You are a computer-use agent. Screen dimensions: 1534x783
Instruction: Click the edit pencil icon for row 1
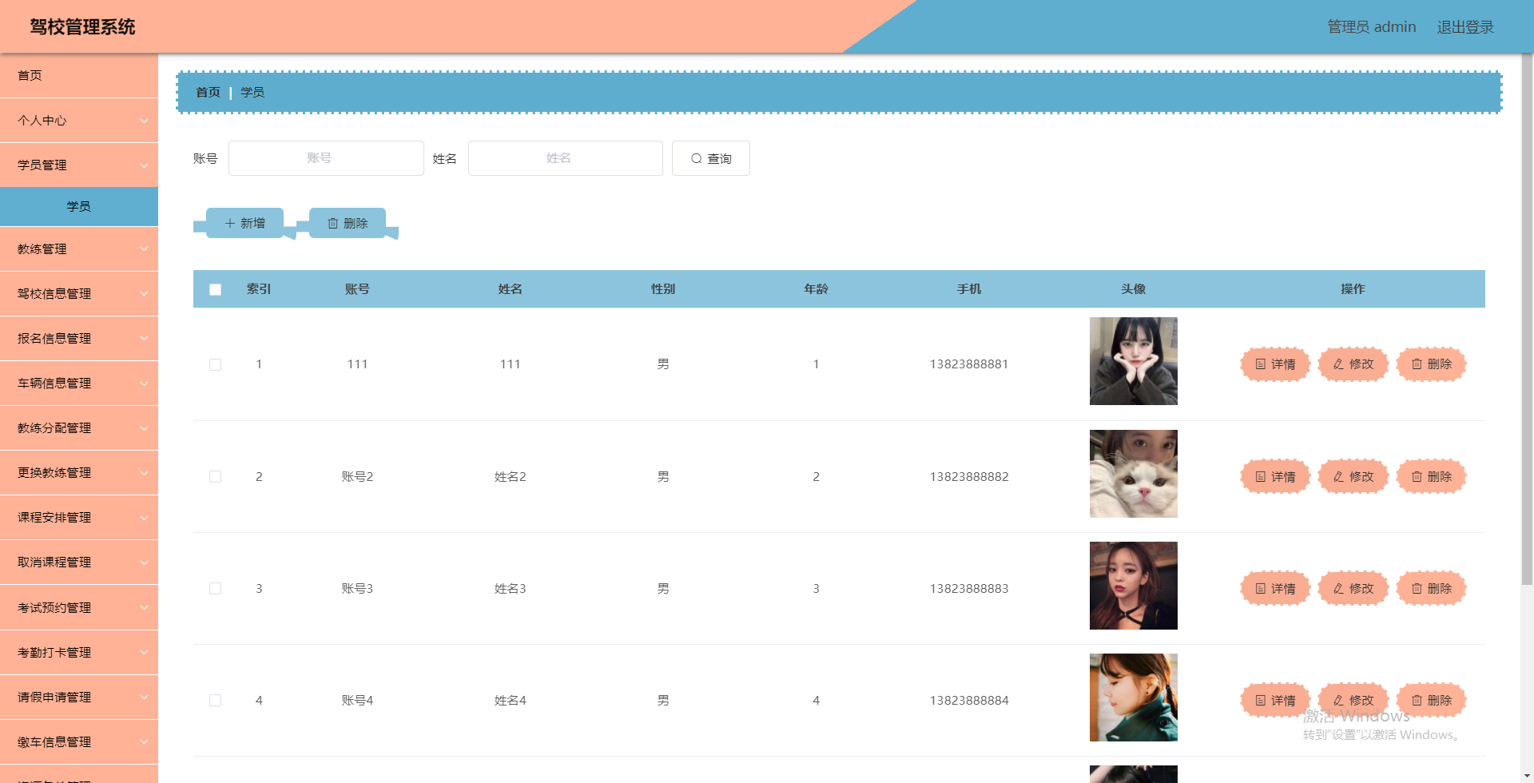pos(1340,364)
